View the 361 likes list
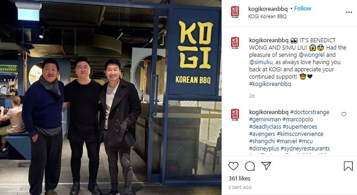Image resolution: width=357 pixels, height=195 pixels. [x=239, y=179]
